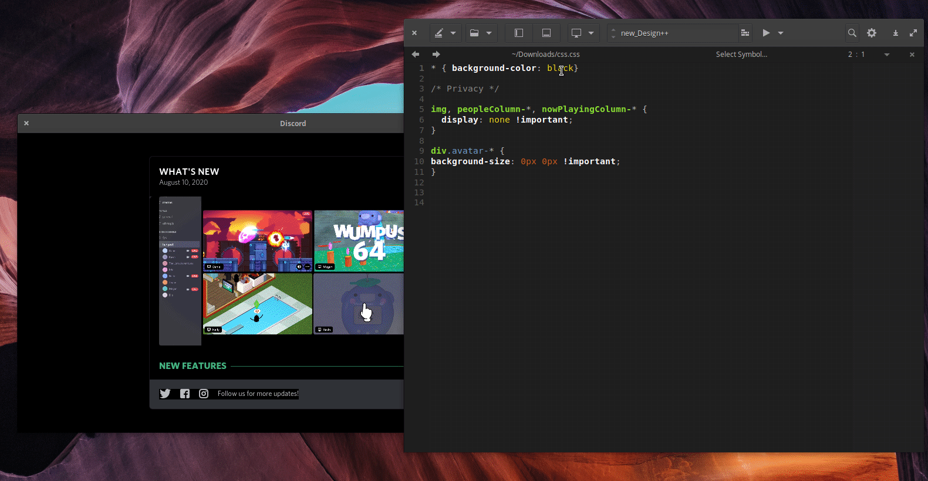928x481 pixels.
Task: Expand the dropdown arrow beside the folder icon
Action: pyautogui.click(x=489, y=33)
